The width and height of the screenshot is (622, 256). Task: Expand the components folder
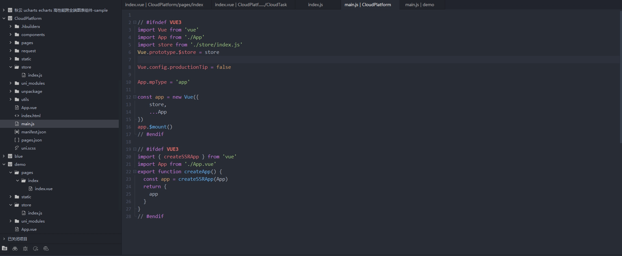point(10,34)
